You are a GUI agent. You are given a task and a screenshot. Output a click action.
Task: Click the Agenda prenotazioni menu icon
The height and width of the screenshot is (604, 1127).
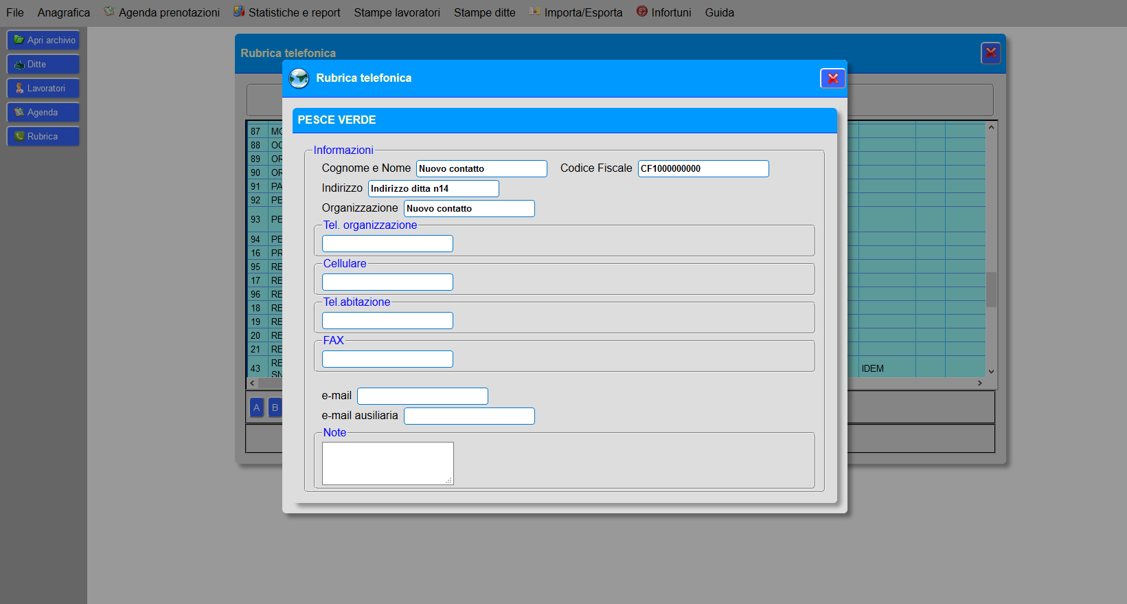[x=109, y=11]
